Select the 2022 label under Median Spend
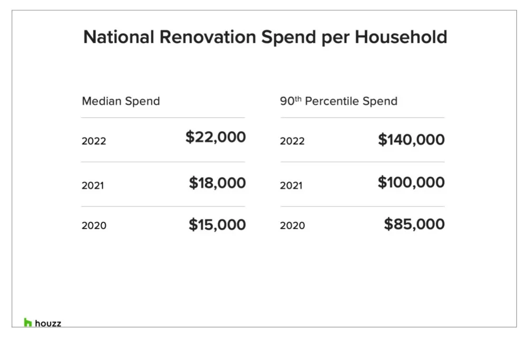The width and height of the screenshot is (527, 338). click(94, 141)
